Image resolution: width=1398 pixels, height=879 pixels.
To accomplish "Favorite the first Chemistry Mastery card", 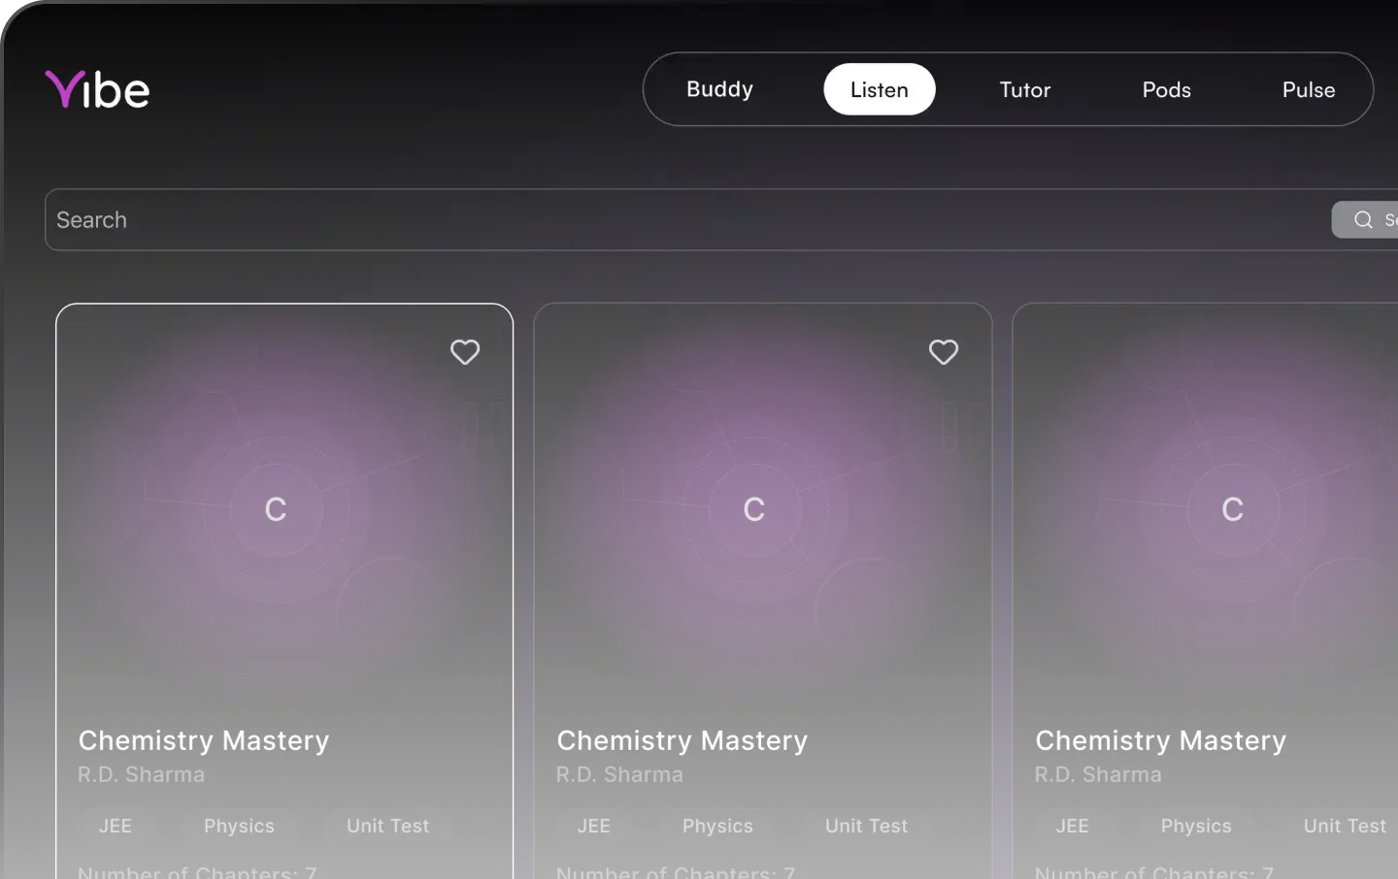I will [x=465, y=352].
